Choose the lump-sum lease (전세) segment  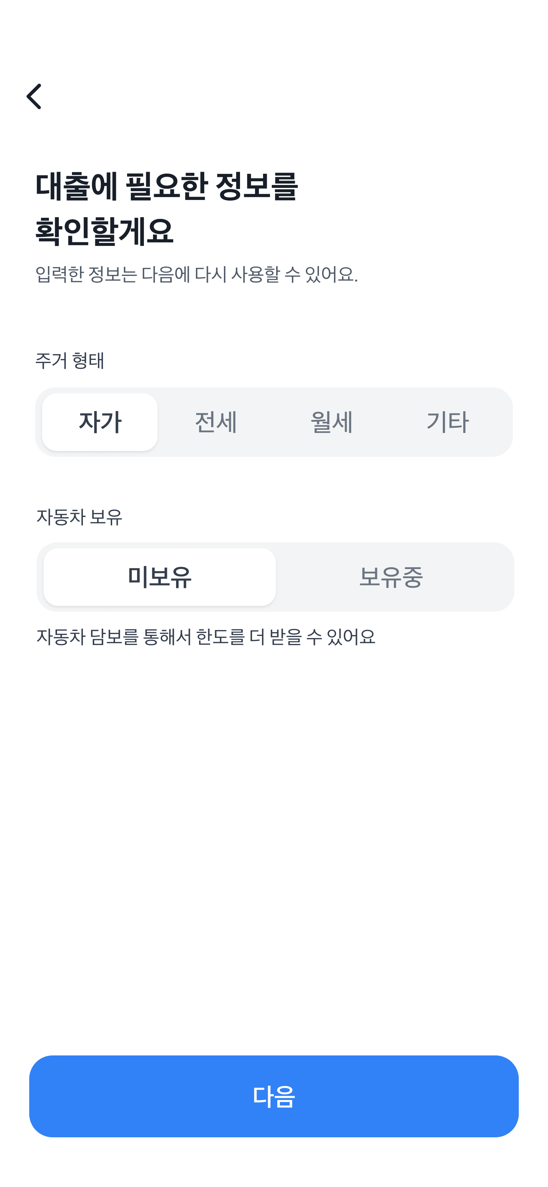click(x=216, y=422)
